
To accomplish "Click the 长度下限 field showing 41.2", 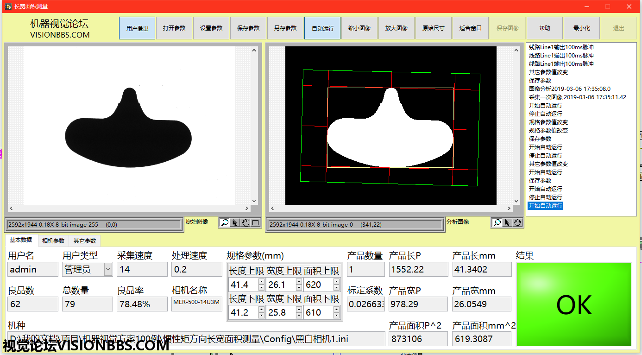I will point(243,312).
